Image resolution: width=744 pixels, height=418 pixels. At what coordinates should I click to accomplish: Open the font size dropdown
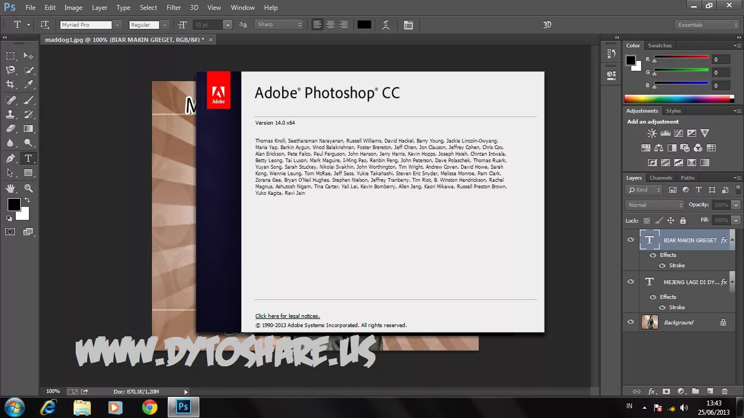[228, 24]
